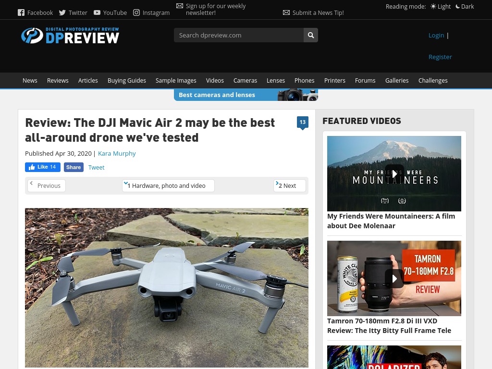Viewport: 492px width, 369px height.
Task: Click the article headline about DJI Mavic Air 2
Action: [150, 130]
